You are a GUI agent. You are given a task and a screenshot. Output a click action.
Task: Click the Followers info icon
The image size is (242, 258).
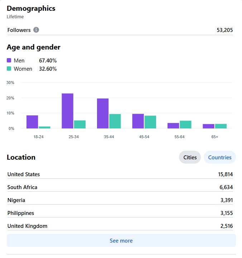point(36,30)
